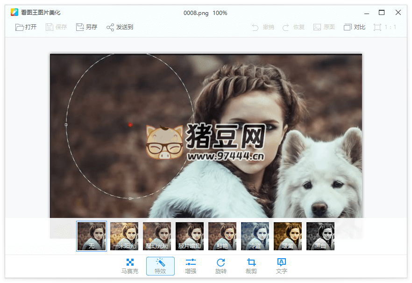Click the ellipse's left edge resize handle

point(66,125)
